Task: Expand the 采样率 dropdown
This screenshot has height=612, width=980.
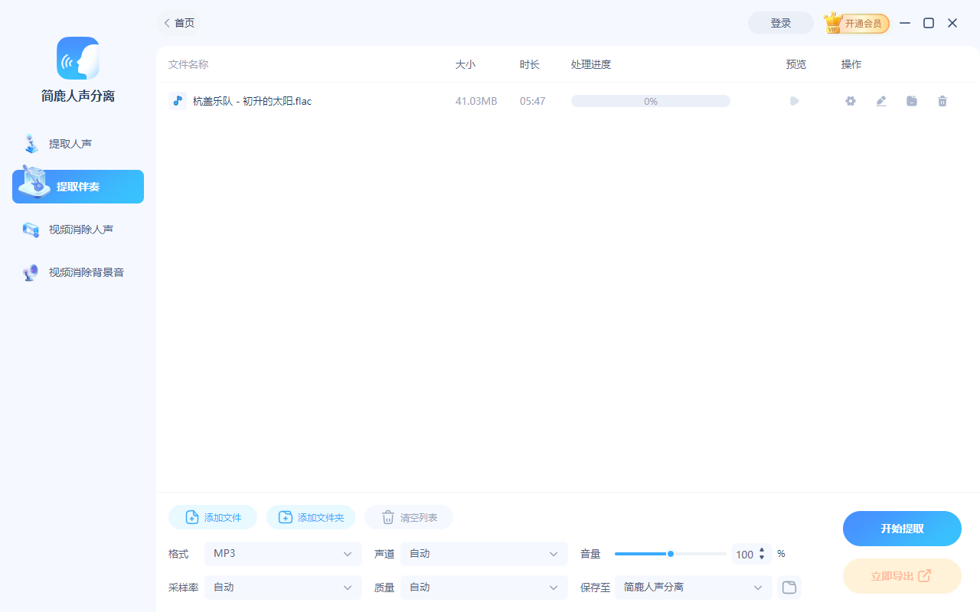Action: (x=283, y=587)
